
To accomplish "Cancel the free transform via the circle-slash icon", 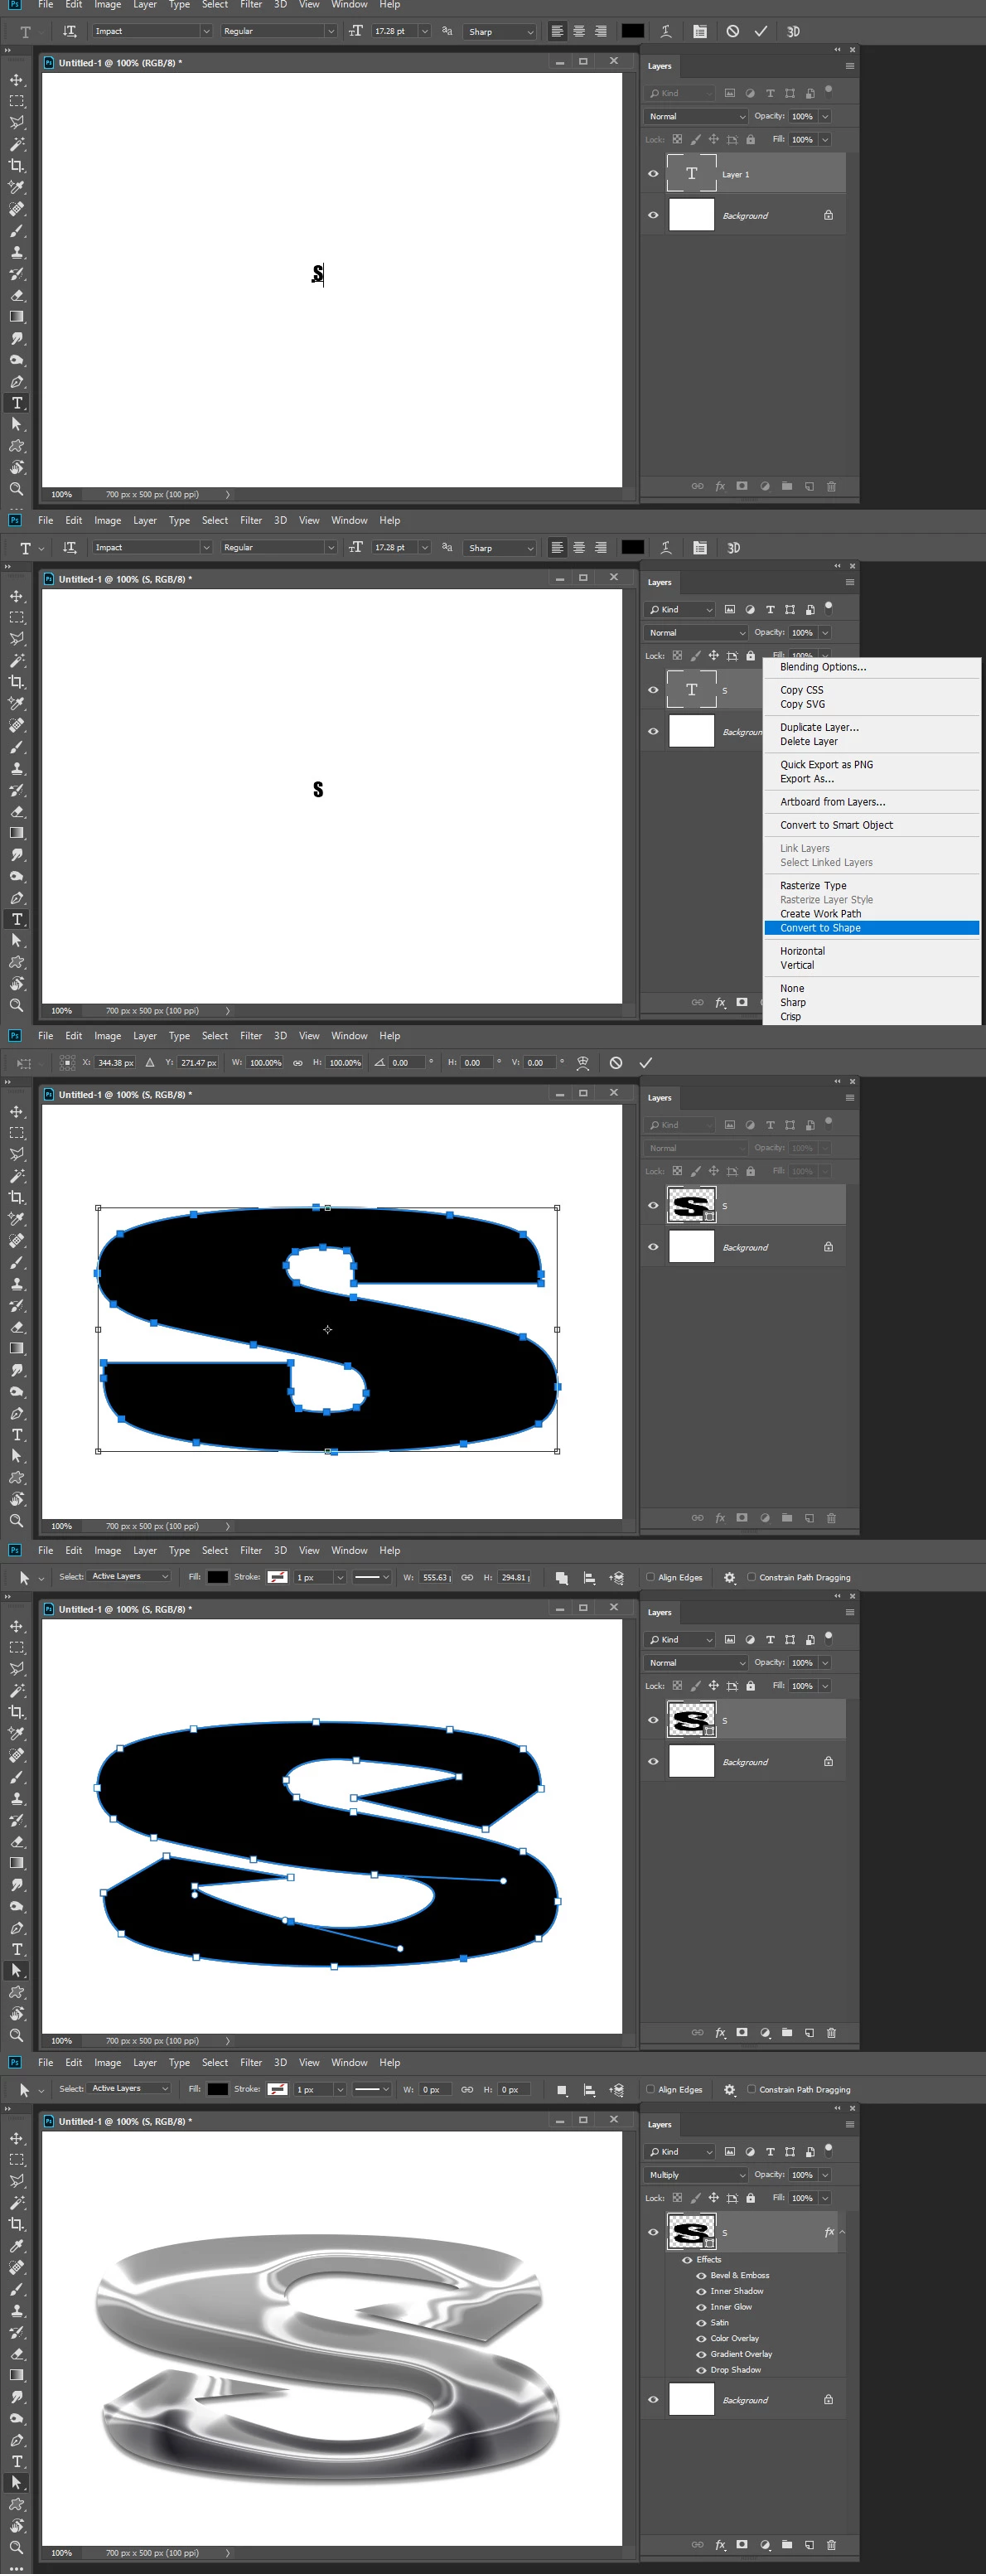I will click(x=616, y=1062).
